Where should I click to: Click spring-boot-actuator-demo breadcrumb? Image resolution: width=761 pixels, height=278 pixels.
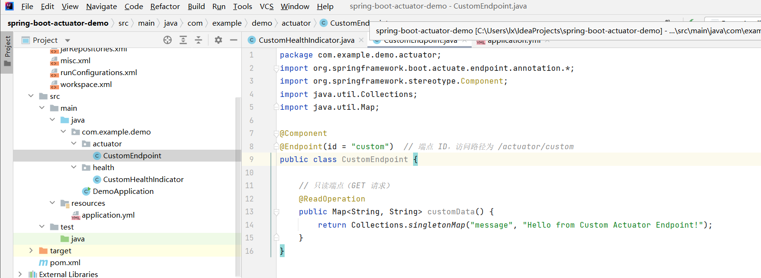pos(58,23)
